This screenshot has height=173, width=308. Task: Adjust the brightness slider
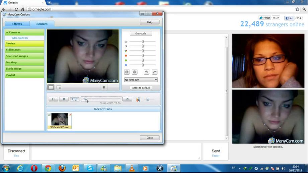[x=143, y=41]
